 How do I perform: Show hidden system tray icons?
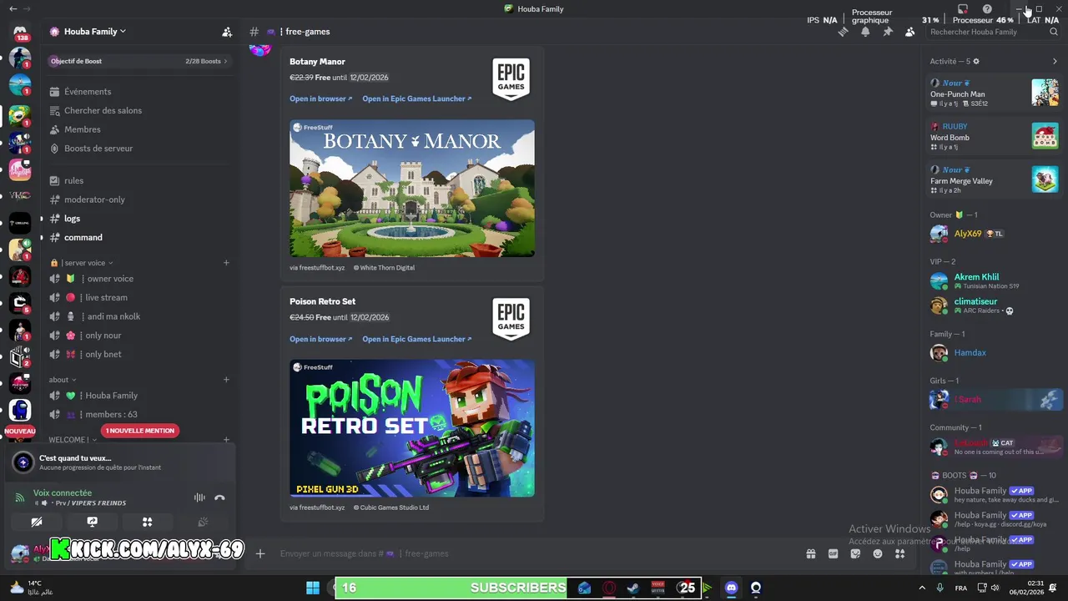coord(922,588)
